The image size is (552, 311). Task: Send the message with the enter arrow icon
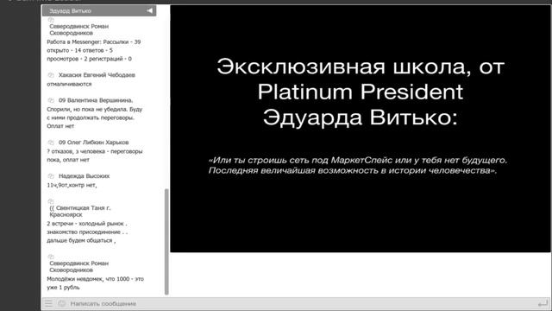[543, 303]
